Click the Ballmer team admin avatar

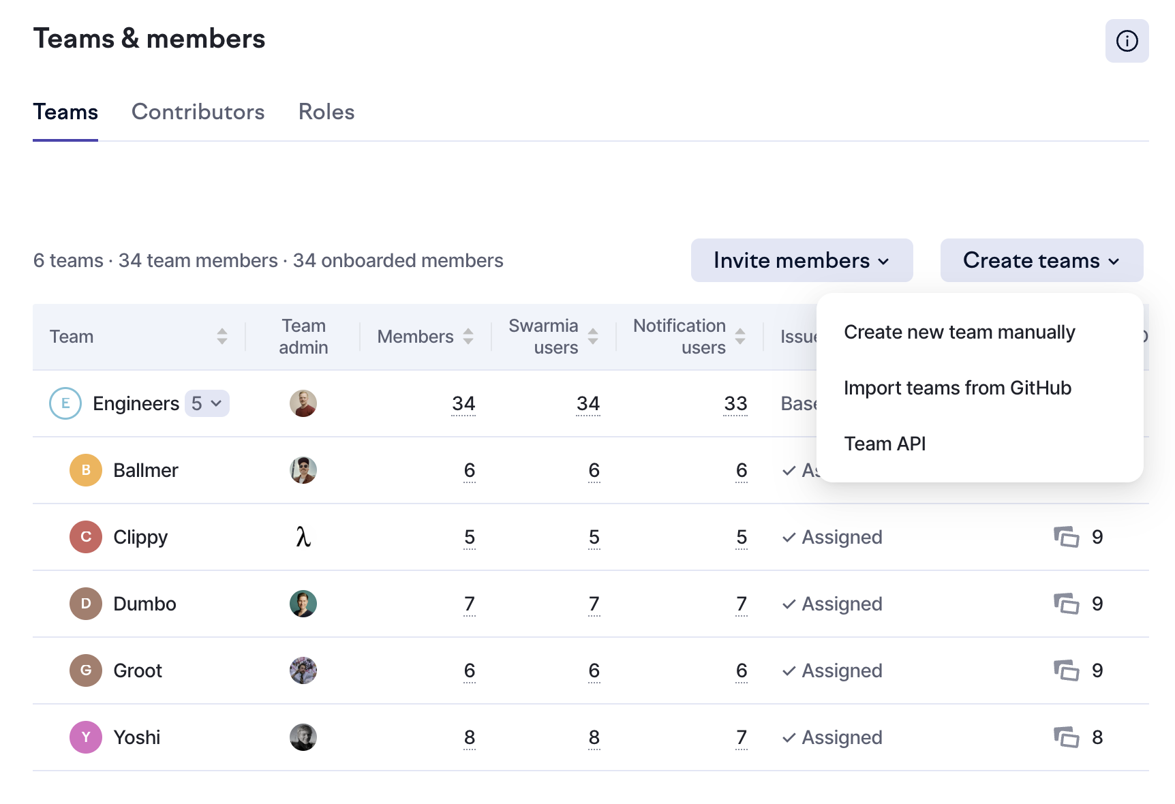tap(303, 470)
